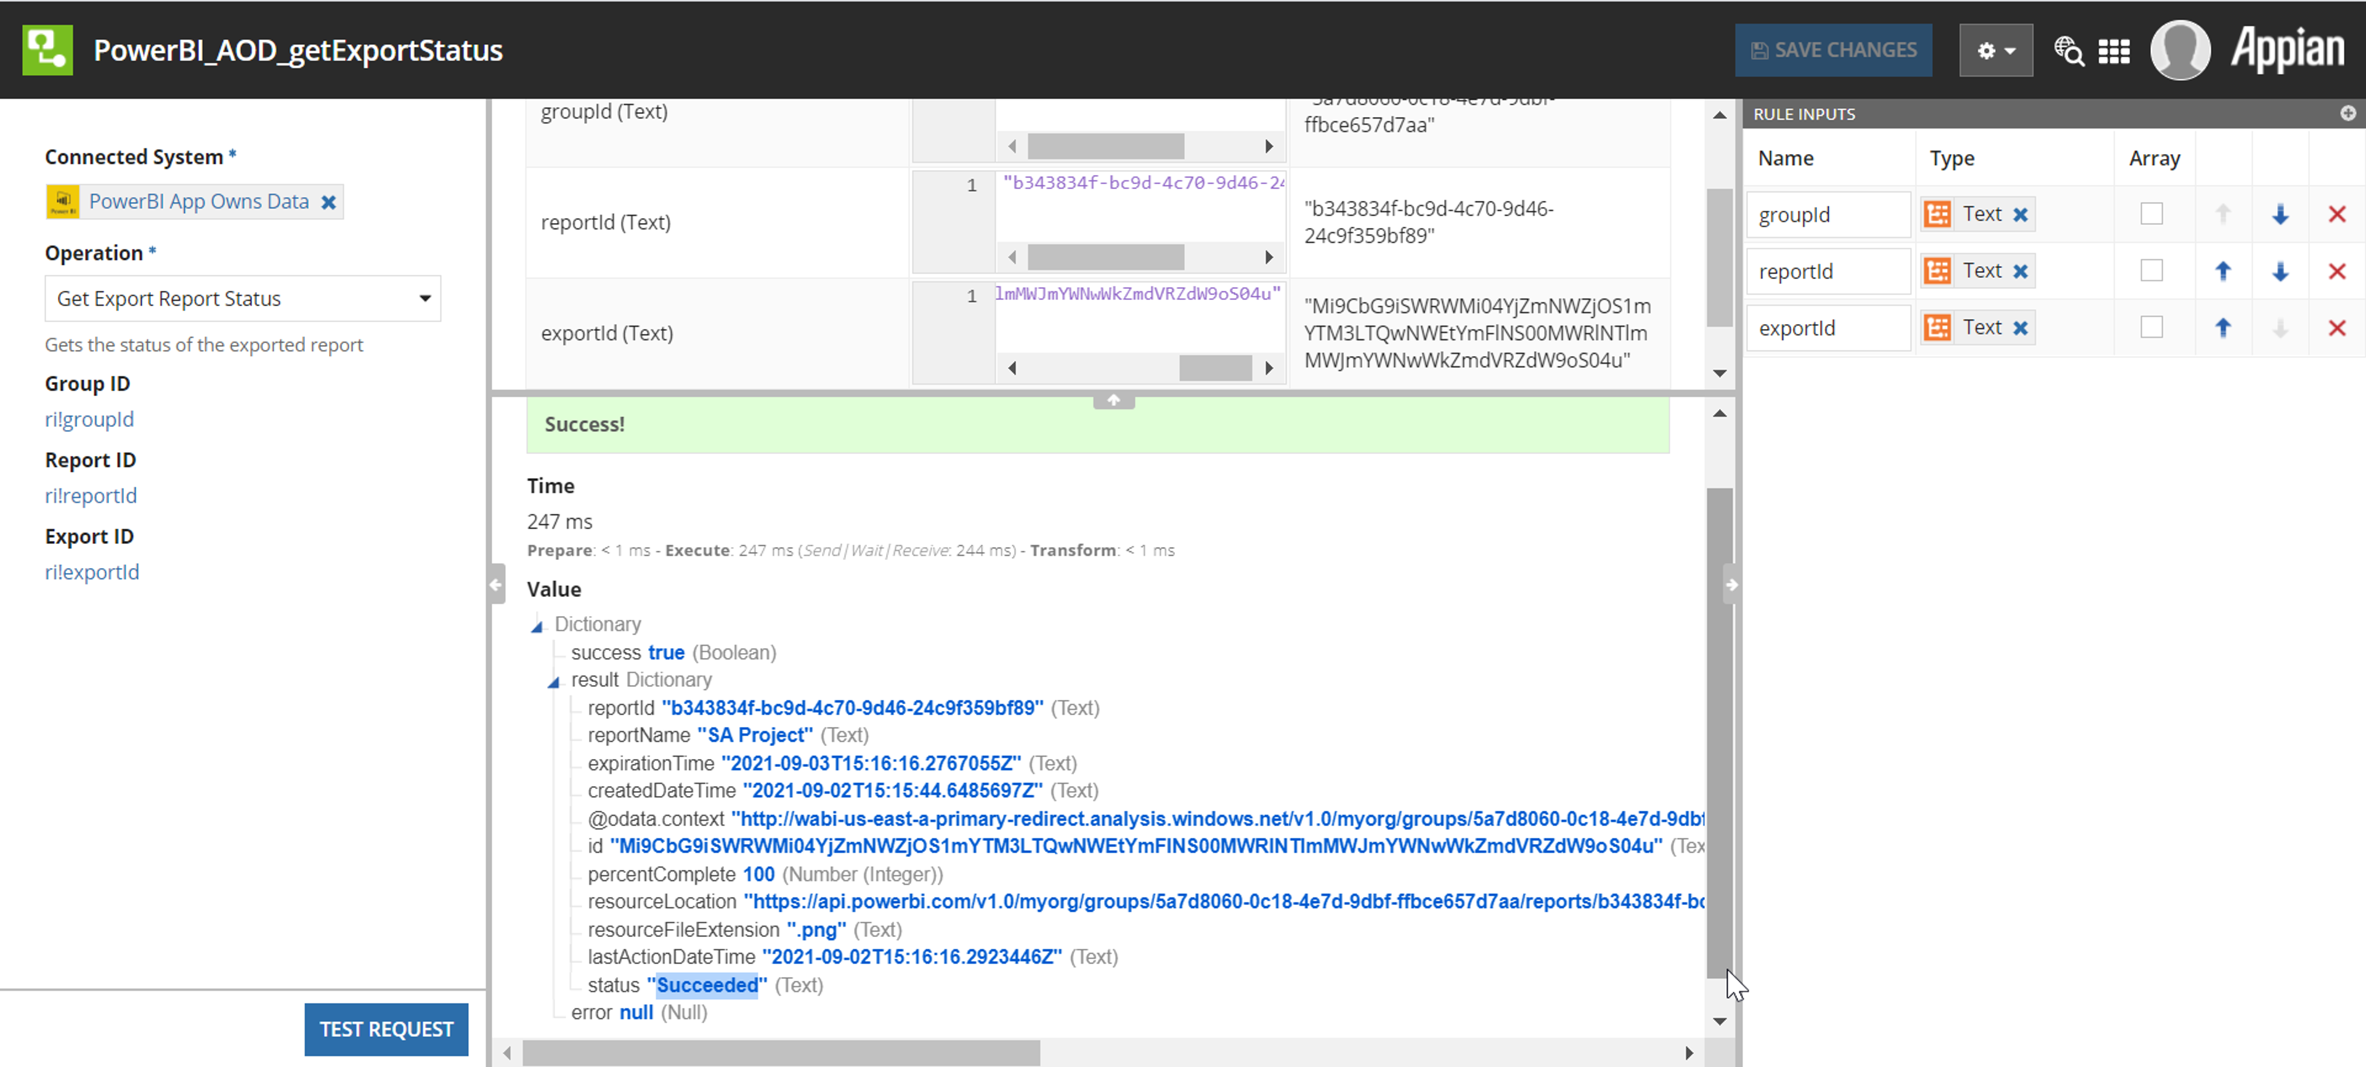Delete the exportId rule input
This screenshot has height=1067, width=2366.
tap(2336, 328)
